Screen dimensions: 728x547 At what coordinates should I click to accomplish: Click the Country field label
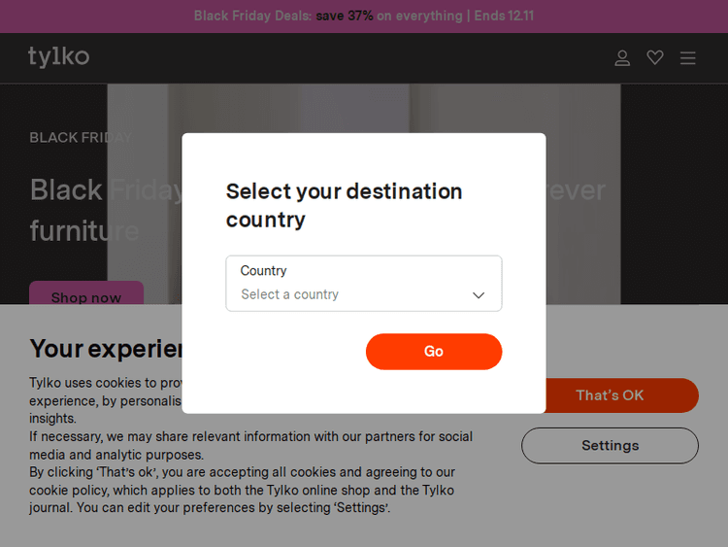tap(264, 271)
